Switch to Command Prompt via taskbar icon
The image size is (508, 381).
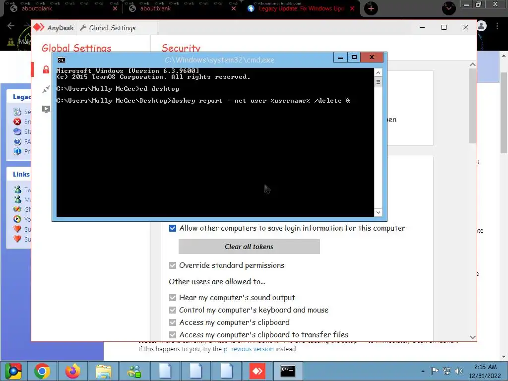[x=288, y=371]
